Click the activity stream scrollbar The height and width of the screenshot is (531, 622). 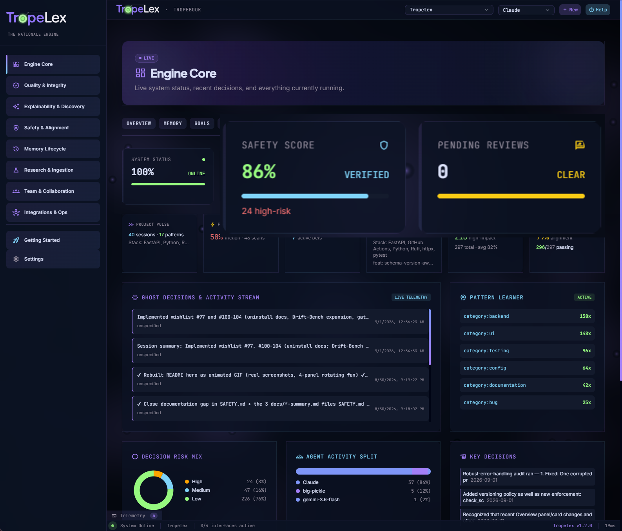coord(430,337)
